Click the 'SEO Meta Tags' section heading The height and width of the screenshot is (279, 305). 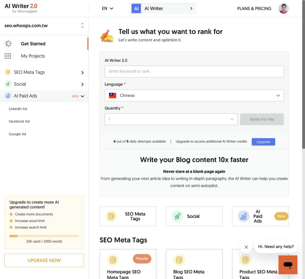pyautogui.click(x=123, y=240)
